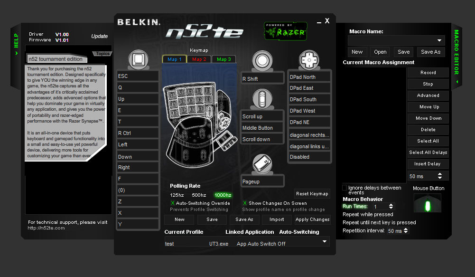This screenshot has width=475, height=277.
Task: Adjust the Run Times stepper
Action: tap(391, 206)
